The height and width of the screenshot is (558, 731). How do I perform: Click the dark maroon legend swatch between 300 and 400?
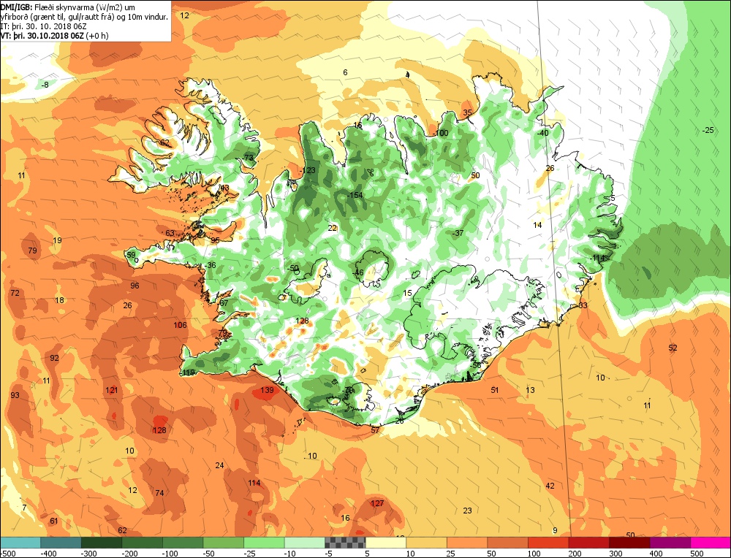(x=630, y=543)
